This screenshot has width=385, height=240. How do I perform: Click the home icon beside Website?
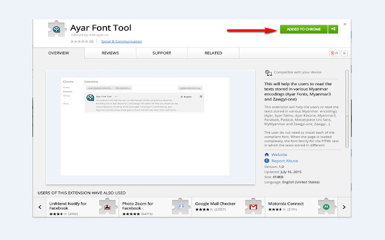(x=266, y=155)
